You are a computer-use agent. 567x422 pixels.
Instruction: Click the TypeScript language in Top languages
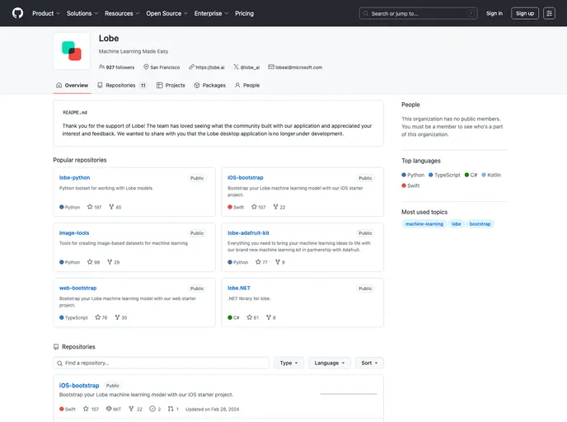444,175
